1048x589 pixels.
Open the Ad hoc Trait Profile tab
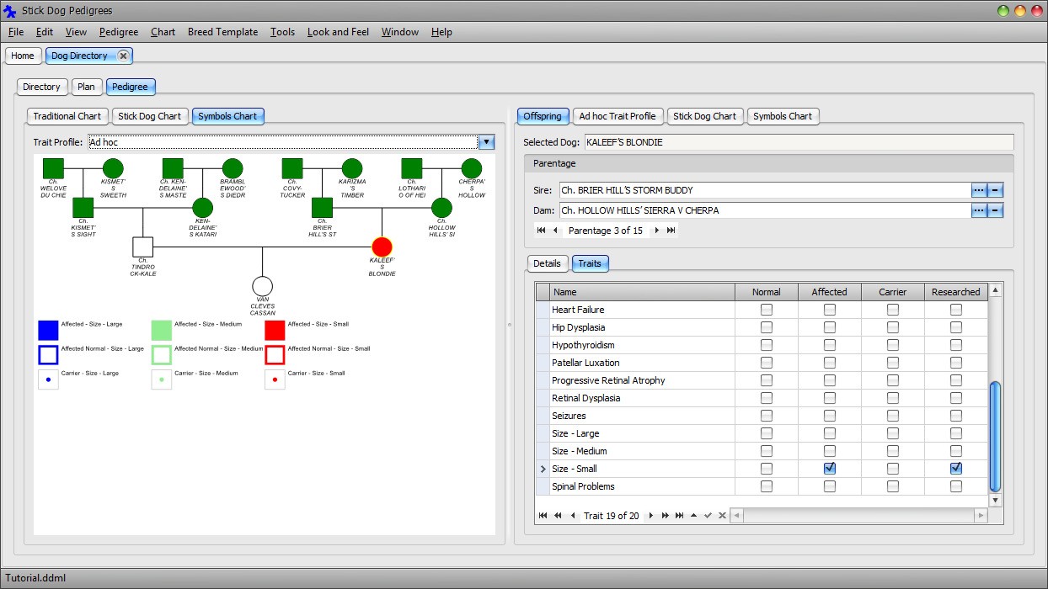click(617, 116)
